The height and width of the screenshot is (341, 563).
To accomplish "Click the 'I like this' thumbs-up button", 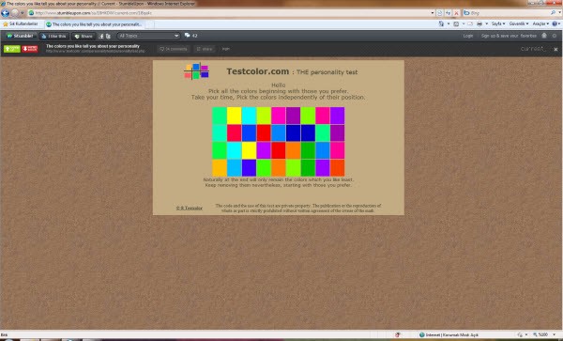I will click(x=53, y=36).
